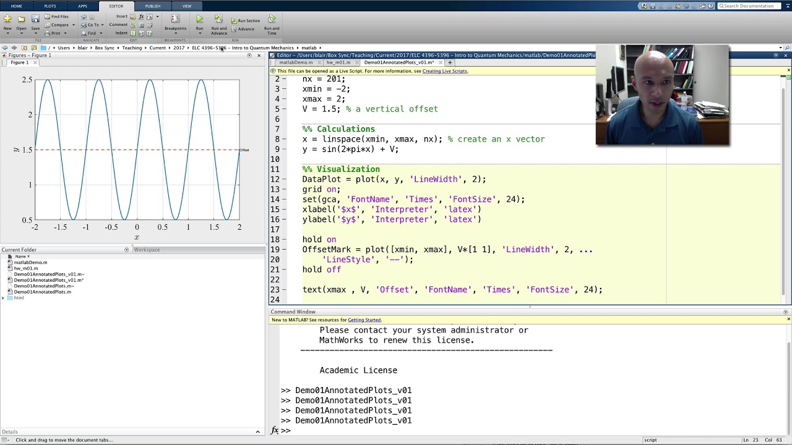Viewport: 792px width, 445px height.
Task: Switch to the PLOTS ribbon tab
Action: pyautogui.click(x=50, y=6)
